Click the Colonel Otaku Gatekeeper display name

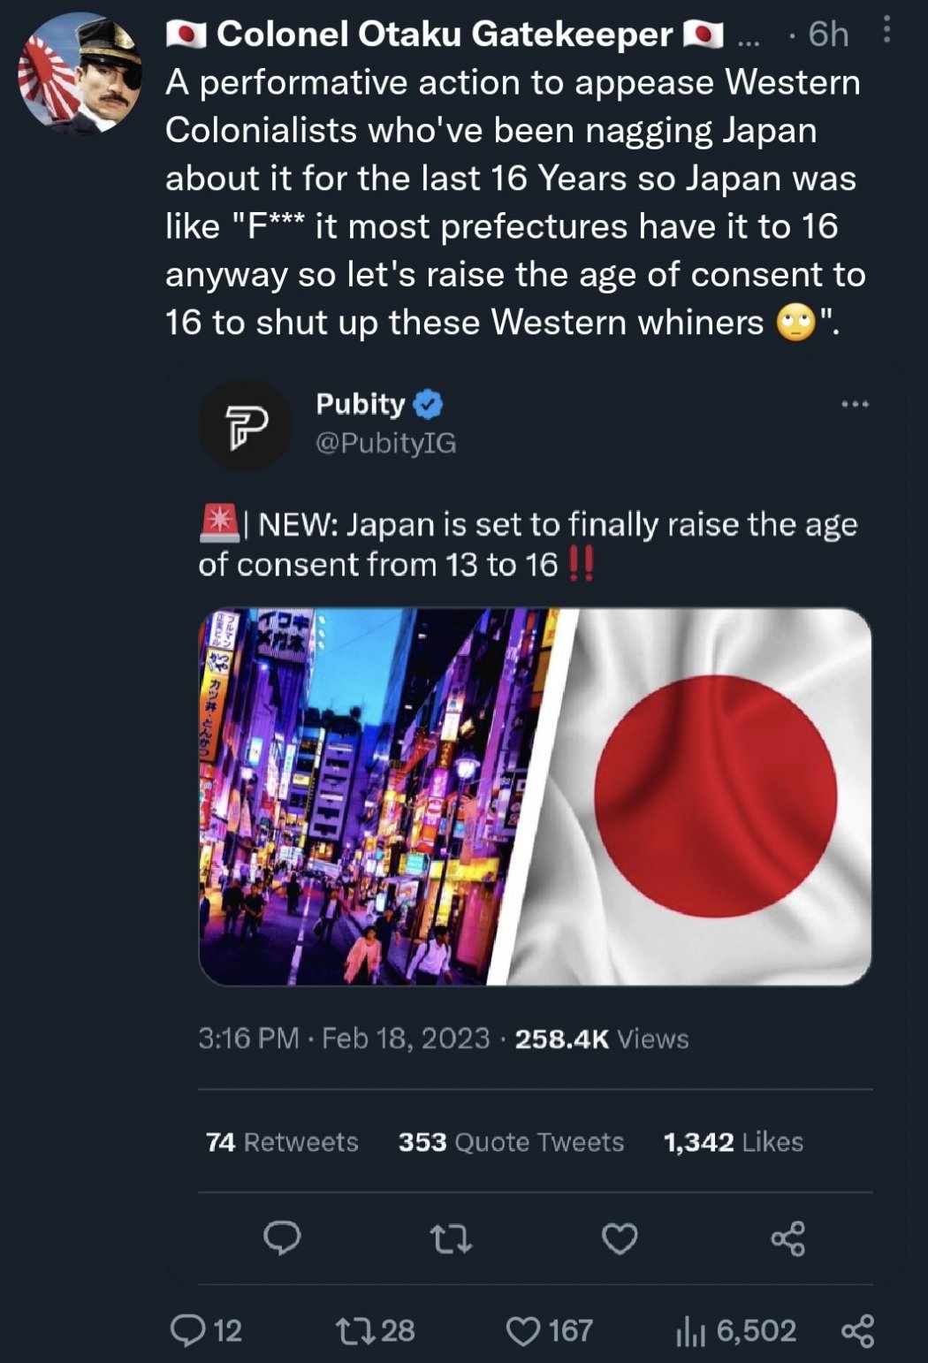pyautogui.click(x=444, y=34)
